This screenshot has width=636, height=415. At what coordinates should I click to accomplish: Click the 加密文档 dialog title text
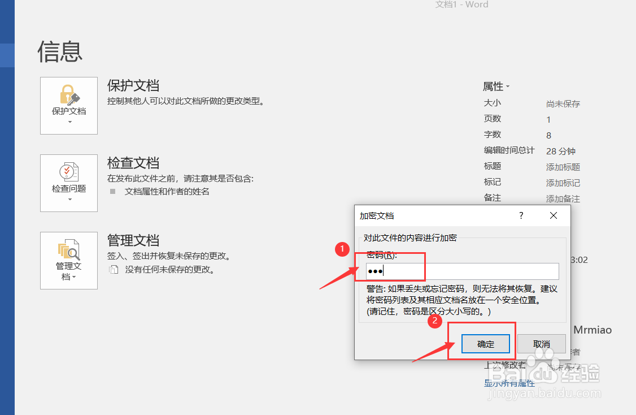coord(377,215)
